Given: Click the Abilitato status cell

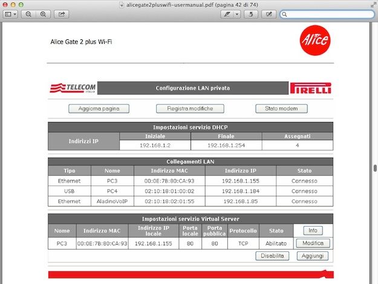Looking at the screenshot, I should 276,244.
